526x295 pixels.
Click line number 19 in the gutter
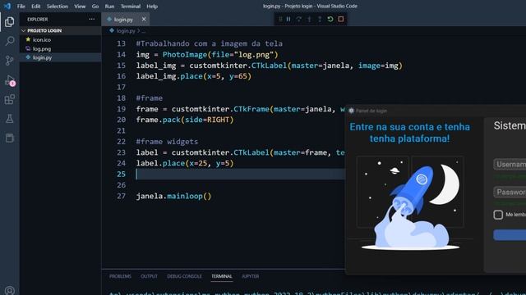(x=121, y=109)
